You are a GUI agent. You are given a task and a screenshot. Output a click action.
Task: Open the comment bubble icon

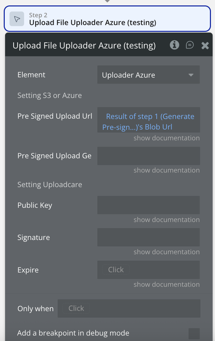(190, 45)
